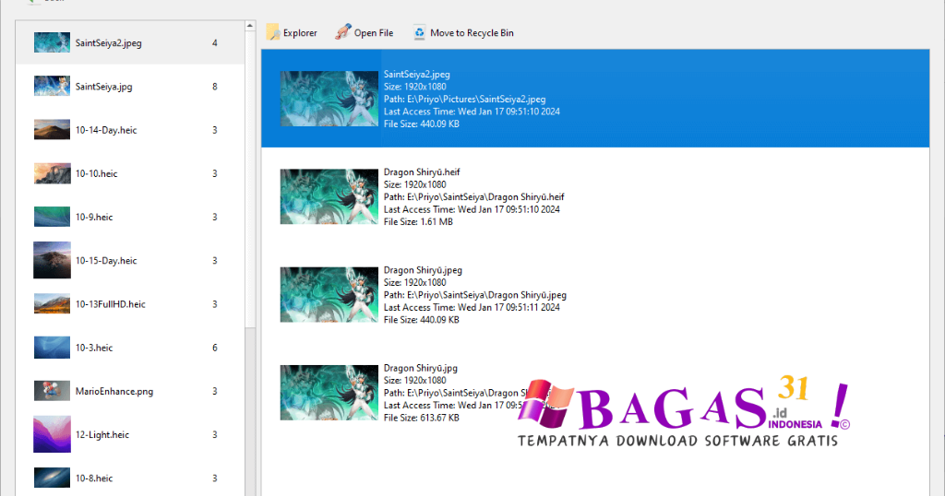Click the Open File icon

pos(343,32)
